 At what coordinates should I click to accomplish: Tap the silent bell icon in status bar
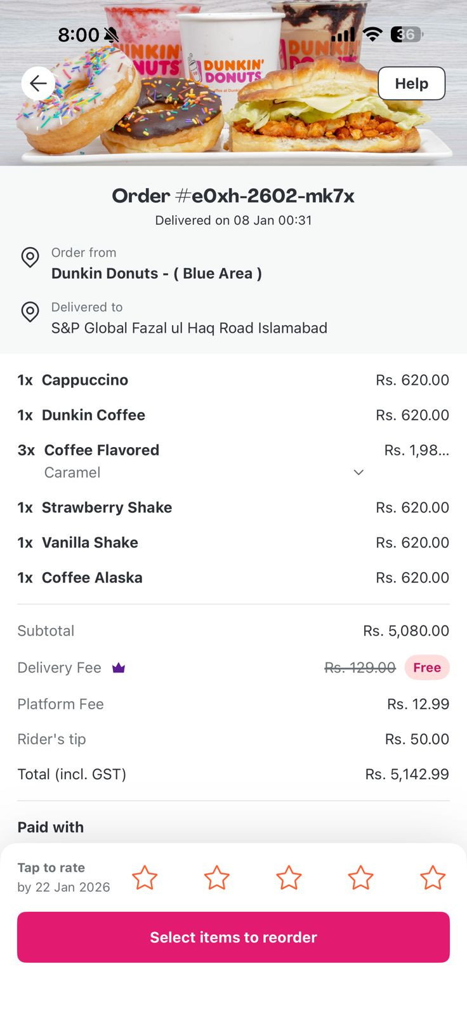click(x=112, y=35)
